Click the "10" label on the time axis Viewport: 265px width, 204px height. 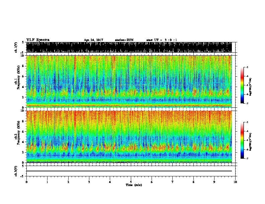coord(235,182)
